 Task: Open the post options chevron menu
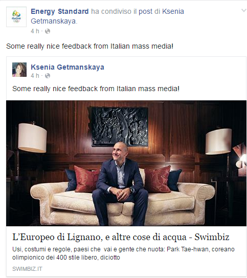pyautogui.click(x=244, y=11)
